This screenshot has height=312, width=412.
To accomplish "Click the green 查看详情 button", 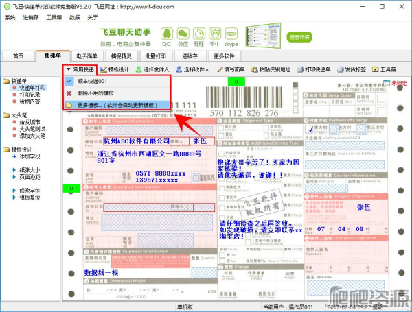I will [x=299, y=37].
